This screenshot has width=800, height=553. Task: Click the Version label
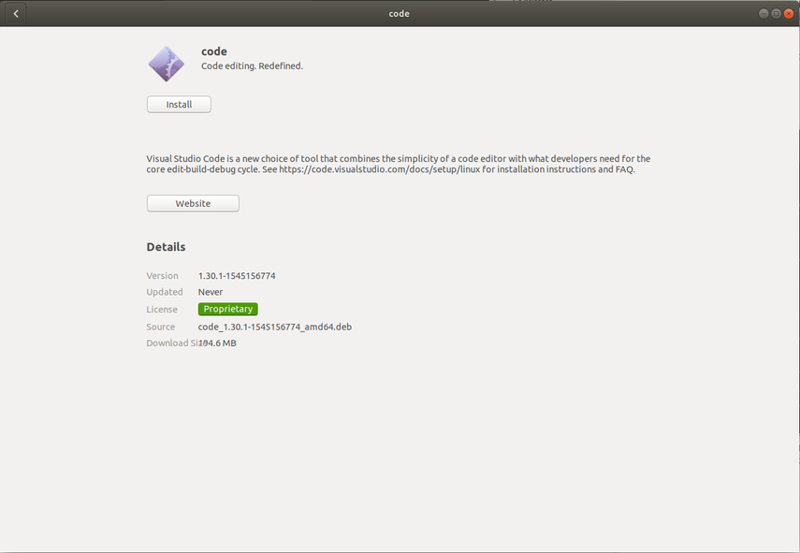click(x=162, y=276)
